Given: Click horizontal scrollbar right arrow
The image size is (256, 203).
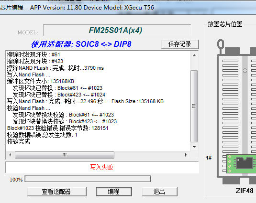Looking at the screenshot, I should 186,155.
